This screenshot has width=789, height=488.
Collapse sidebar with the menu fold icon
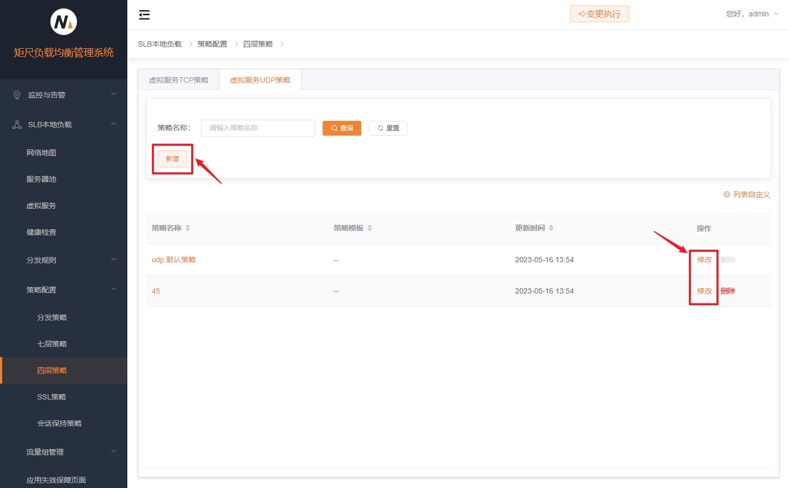coord(144,15)
